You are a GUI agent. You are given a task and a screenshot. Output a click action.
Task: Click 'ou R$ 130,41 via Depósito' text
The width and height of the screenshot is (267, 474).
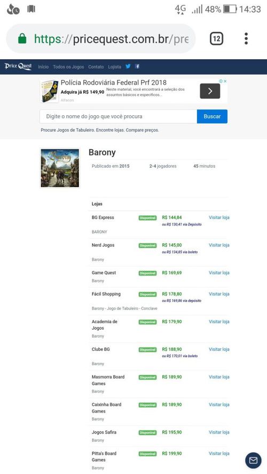tap(182, 224)
